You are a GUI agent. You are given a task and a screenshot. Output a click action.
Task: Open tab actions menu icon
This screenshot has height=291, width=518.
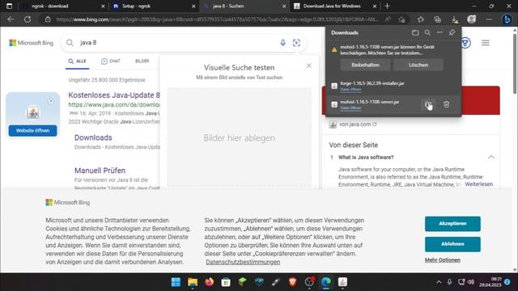tap(9, 6)
